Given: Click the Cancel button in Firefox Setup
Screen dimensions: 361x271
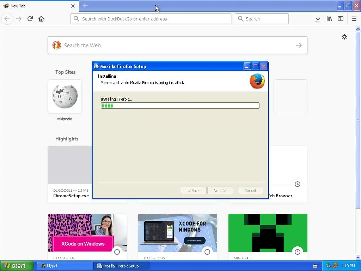Looking at the screenshot, I should 250,191.
